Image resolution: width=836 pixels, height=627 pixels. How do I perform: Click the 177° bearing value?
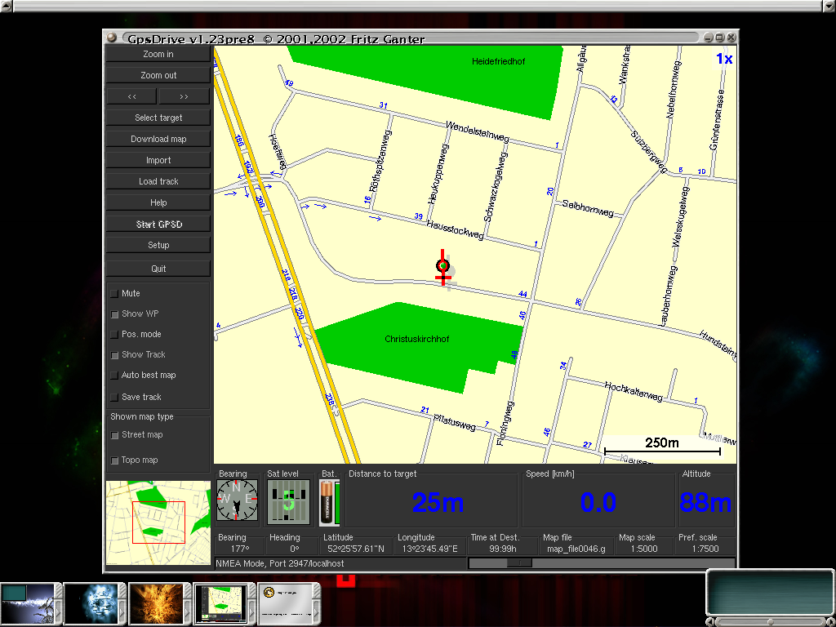[240, 549]
